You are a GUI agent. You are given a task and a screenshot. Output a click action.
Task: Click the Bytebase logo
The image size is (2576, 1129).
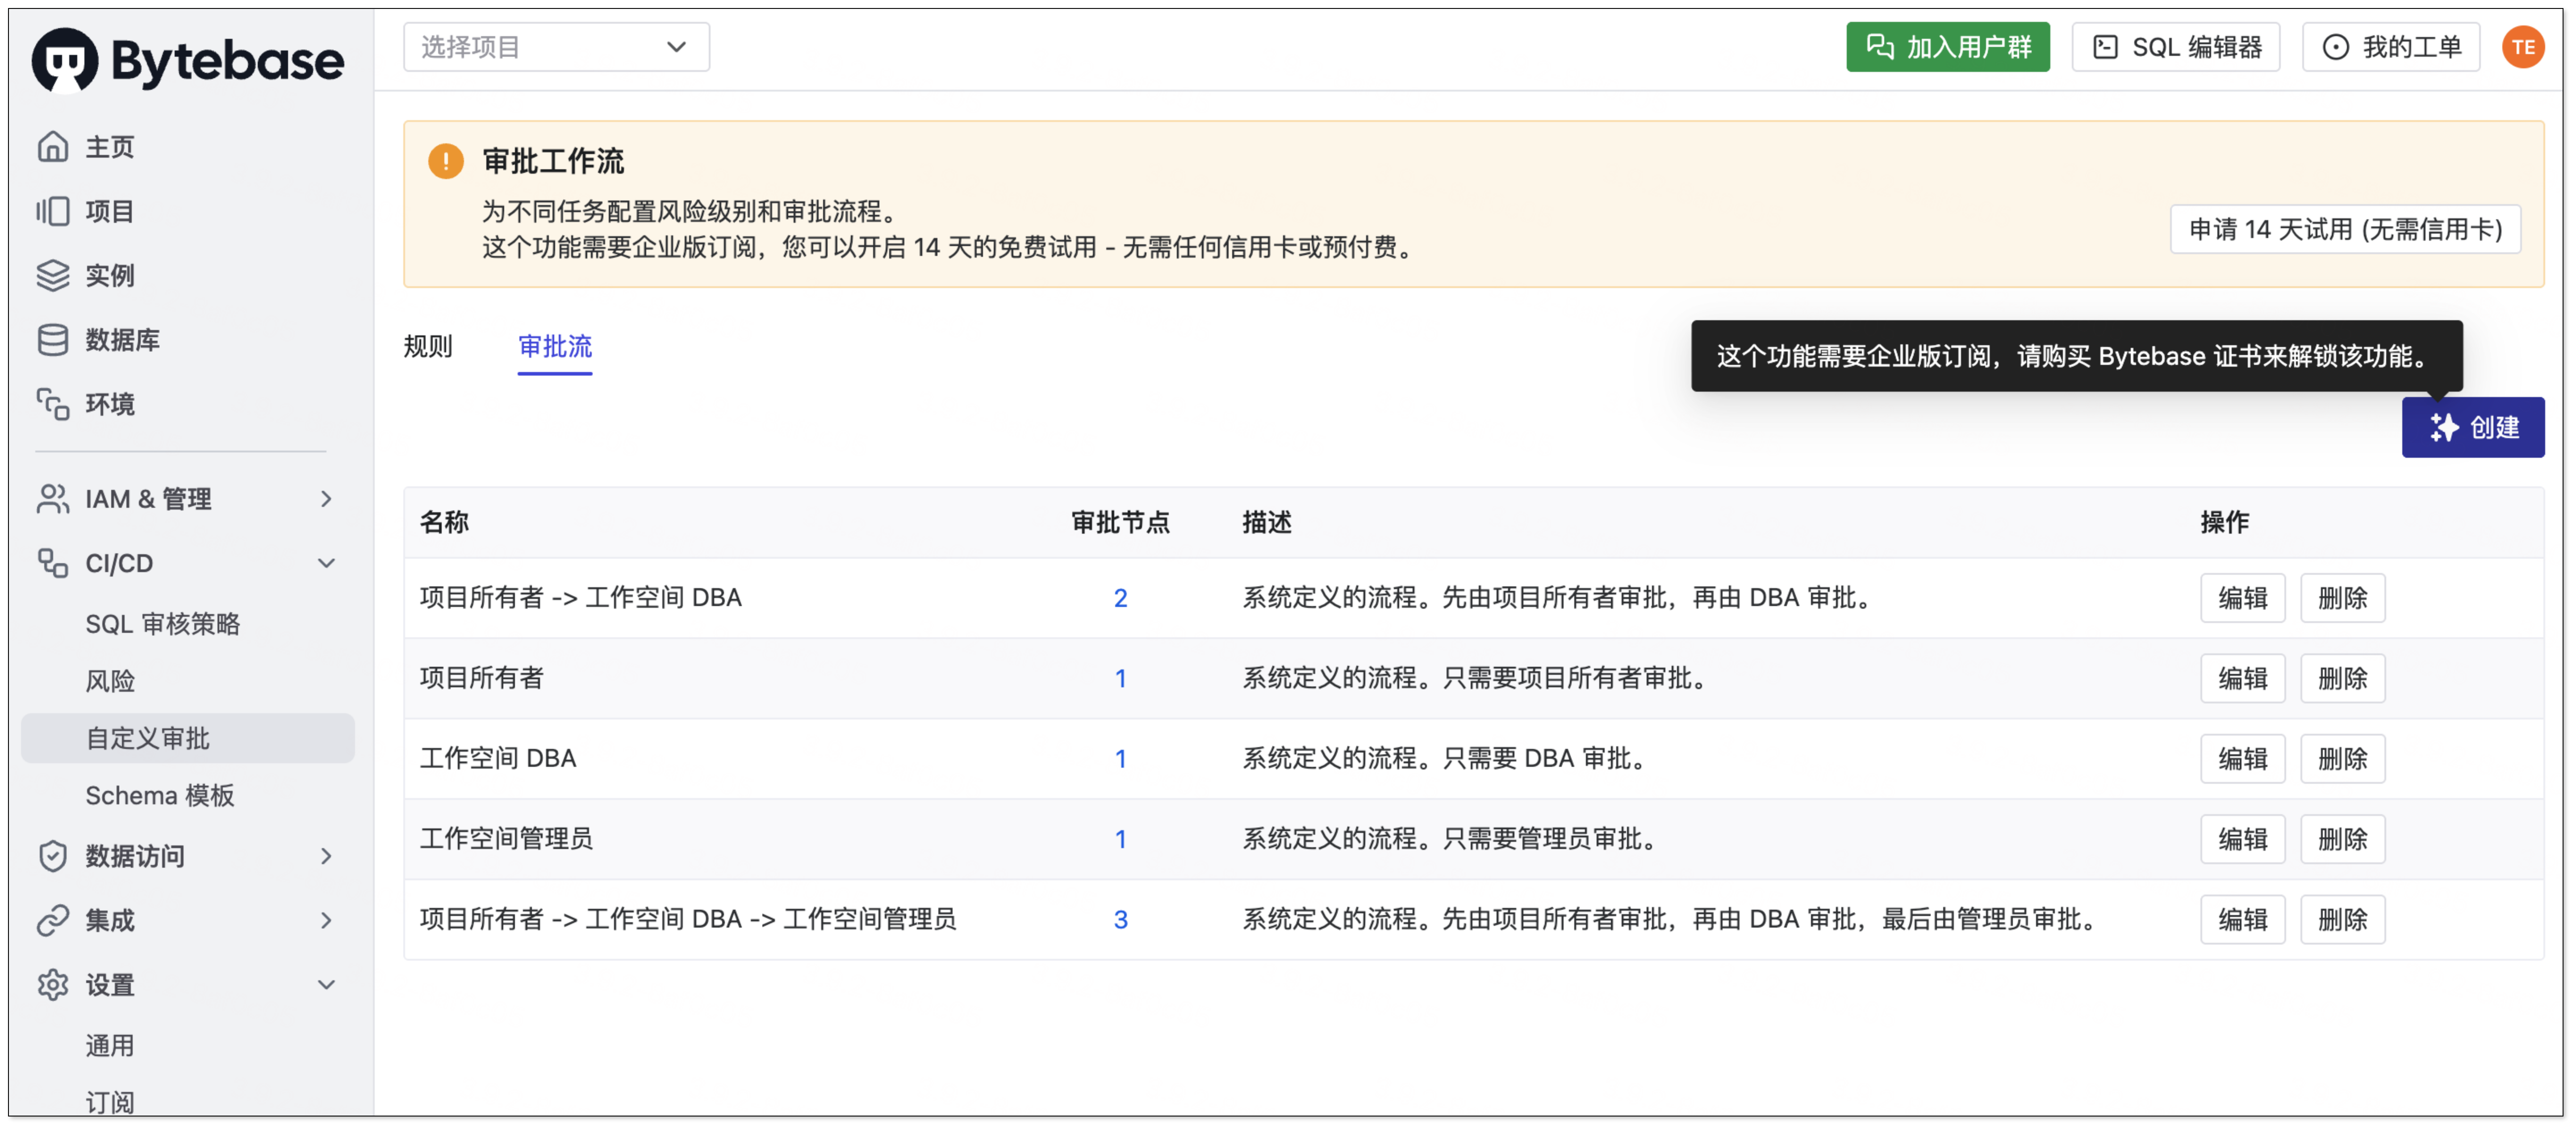click(188, 60)
